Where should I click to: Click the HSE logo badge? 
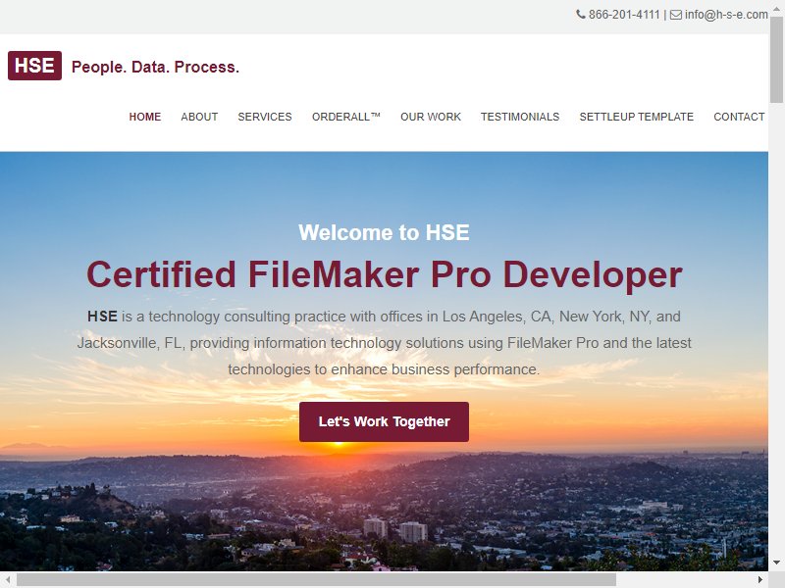34,66
